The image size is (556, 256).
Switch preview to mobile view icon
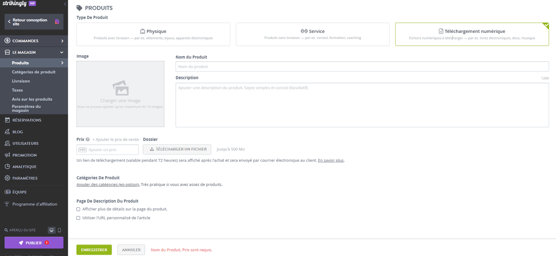[x=59, y=230]
